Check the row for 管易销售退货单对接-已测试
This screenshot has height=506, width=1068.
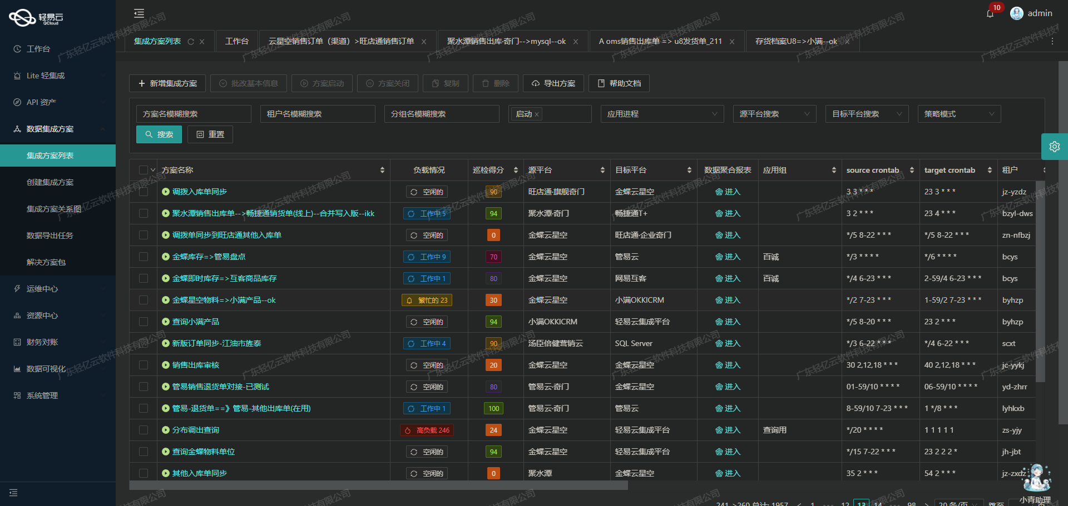[x=144, y=387]
